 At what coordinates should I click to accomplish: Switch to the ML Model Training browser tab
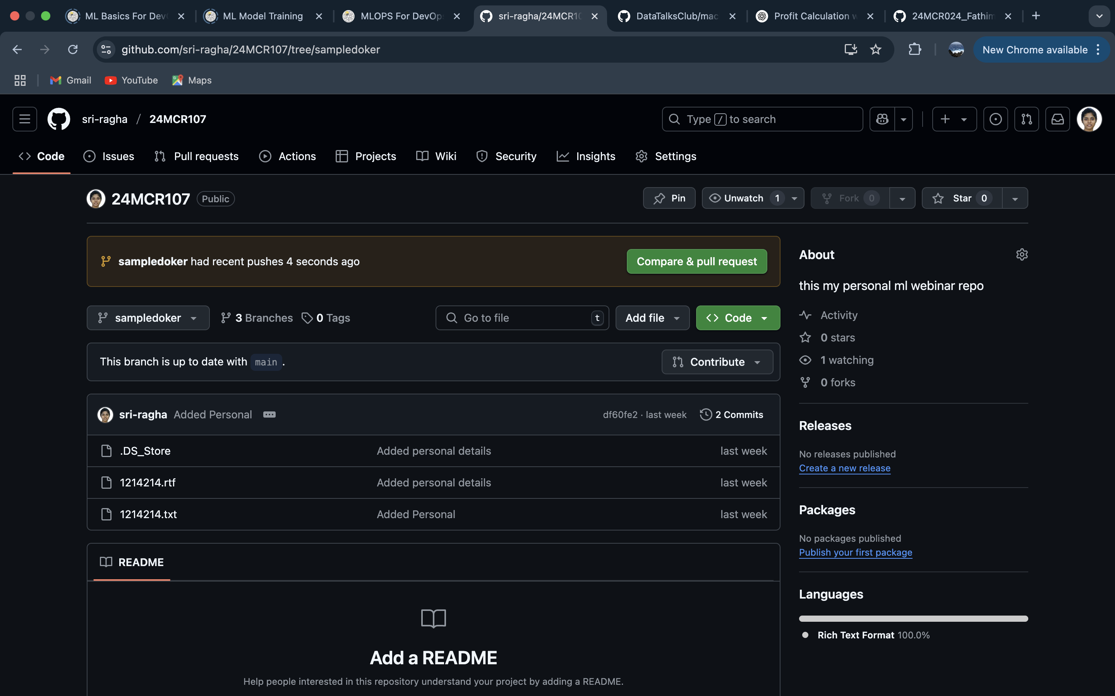263,17
